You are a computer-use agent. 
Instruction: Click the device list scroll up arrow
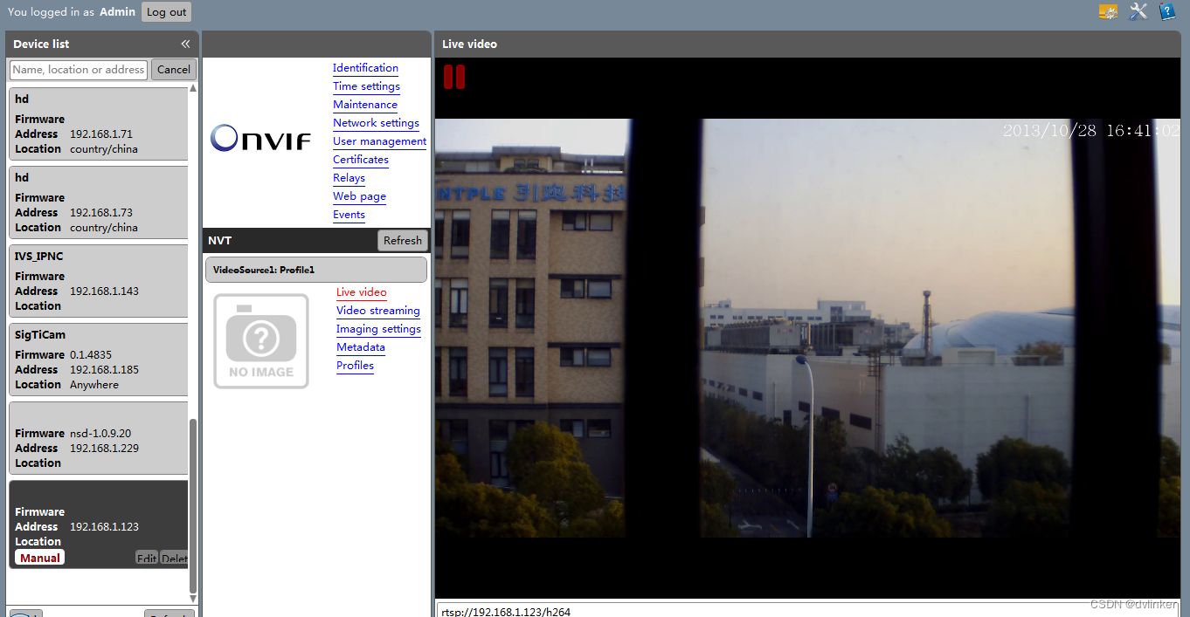pos(193,88)
